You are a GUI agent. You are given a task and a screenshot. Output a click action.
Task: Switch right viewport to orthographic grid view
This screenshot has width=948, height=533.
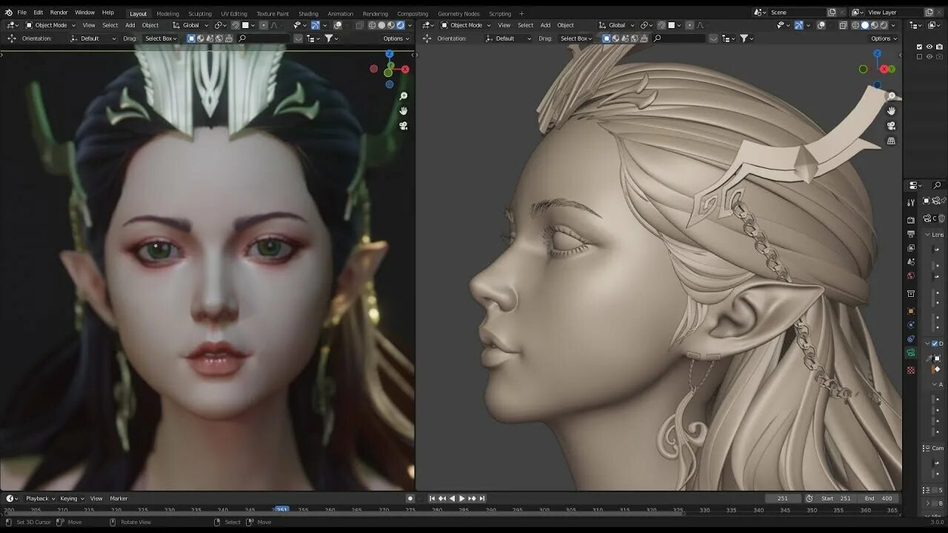click(x=891, y=141)
